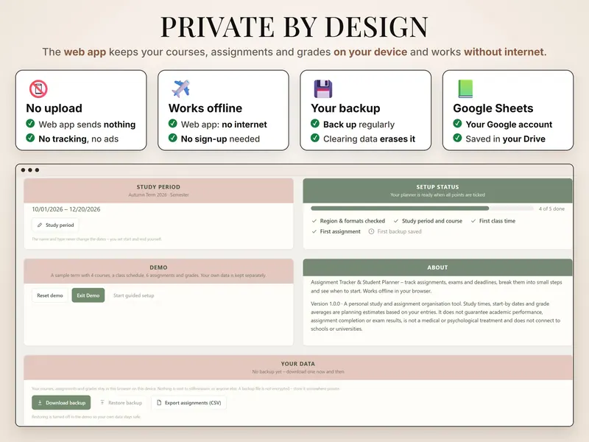
Task: Click 'Region & formats checked' status item
Action: [x=348, y=221]
